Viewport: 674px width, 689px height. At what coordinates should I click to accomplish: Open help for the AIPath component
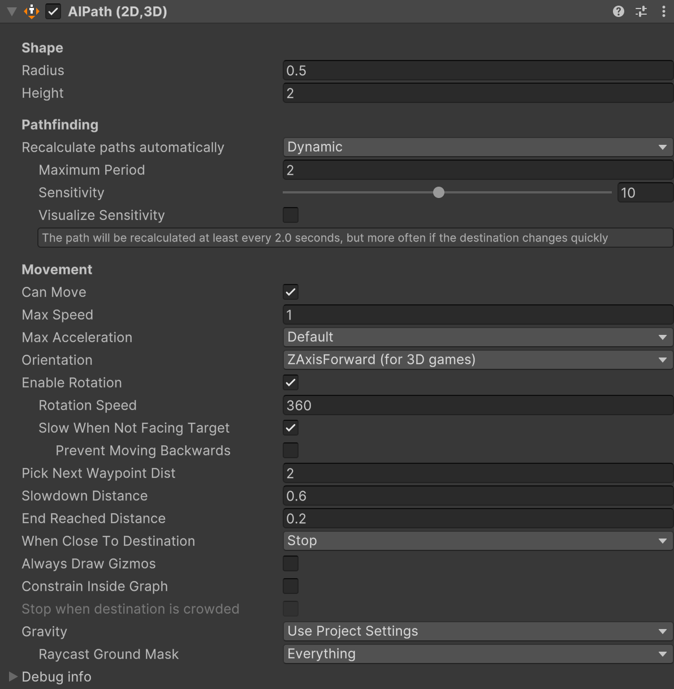(617, 11)
